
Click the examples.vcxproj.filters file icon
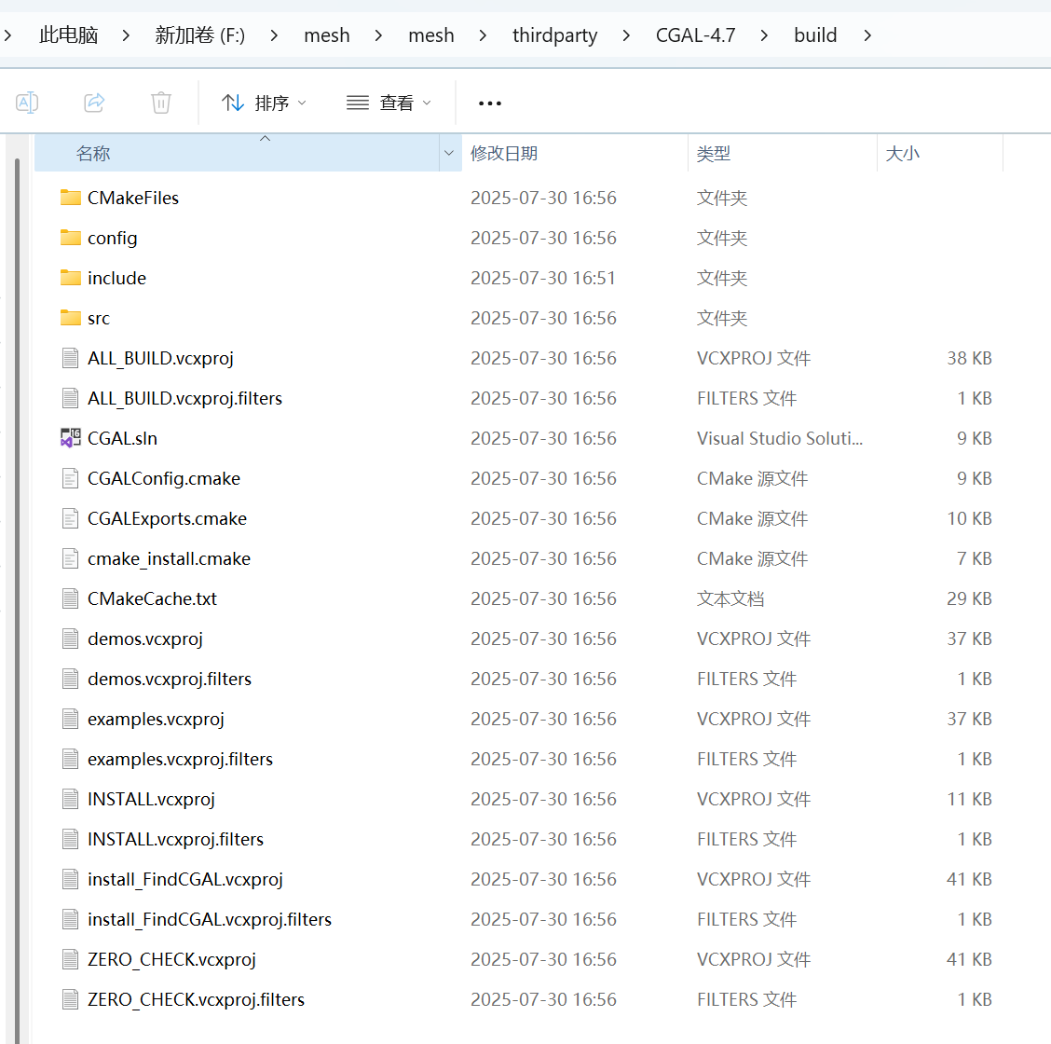pyautogui.click(x=71, y=759)
